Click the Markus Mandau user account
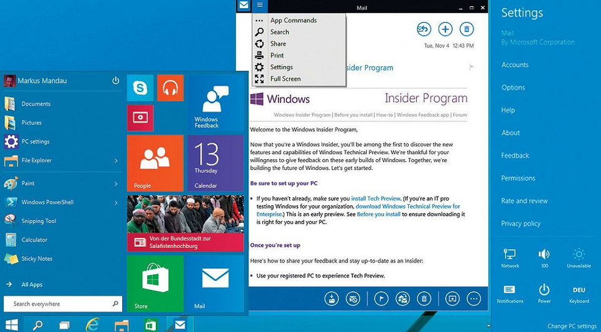The image size is (601, 332). [35, 81]
